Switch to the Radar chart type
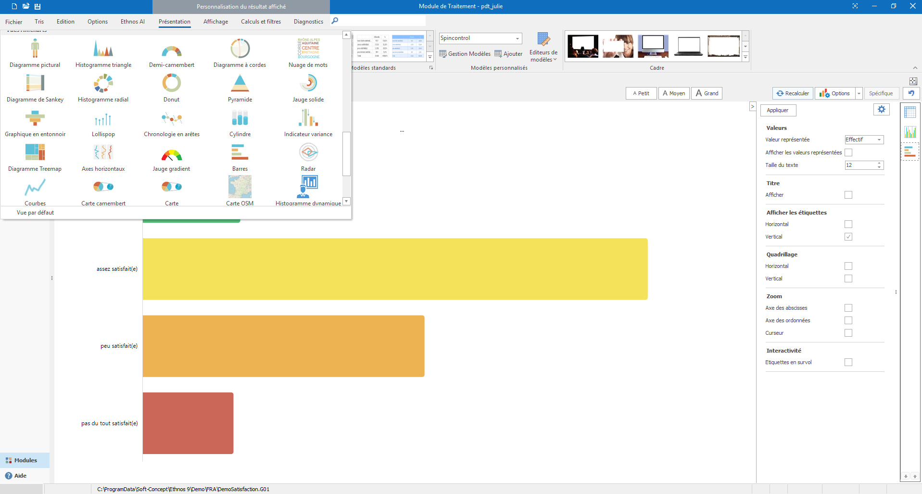This screenshot has height=494, width=922. click(308, 156)
